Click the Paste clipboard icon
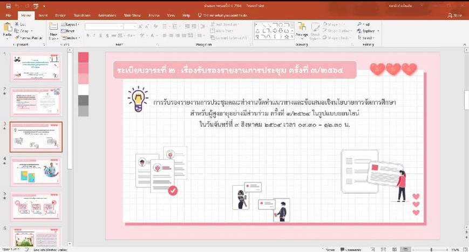Viewport: 469px width, 252px height. pyautogui.click(x=7, y=28)
